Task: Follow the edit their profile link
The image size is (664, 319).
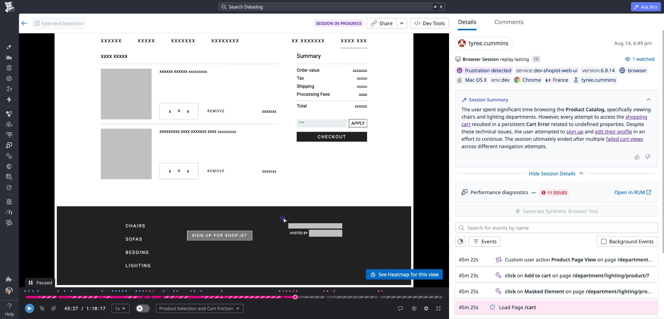Action: pos(613,132)
